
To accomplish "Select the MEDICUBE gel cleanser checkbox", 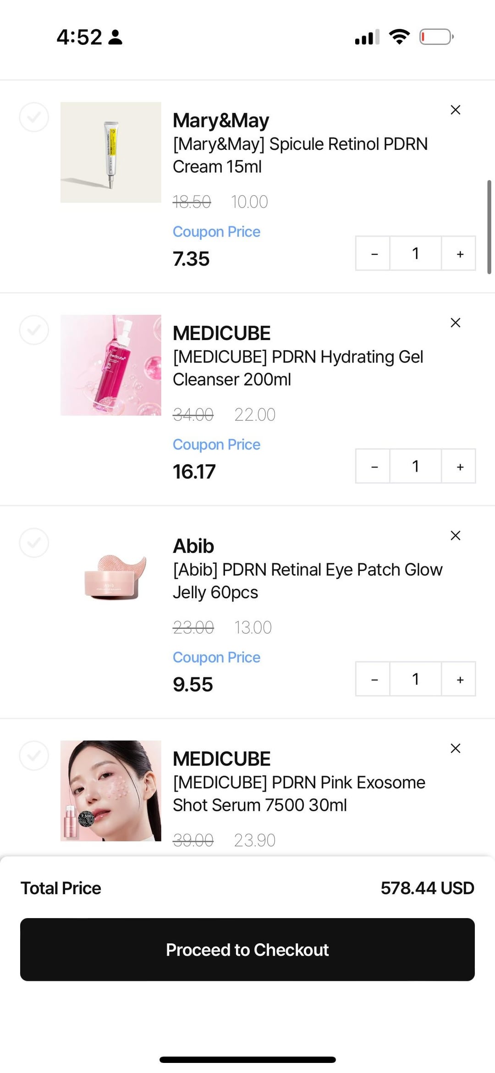I will [34, 330].
